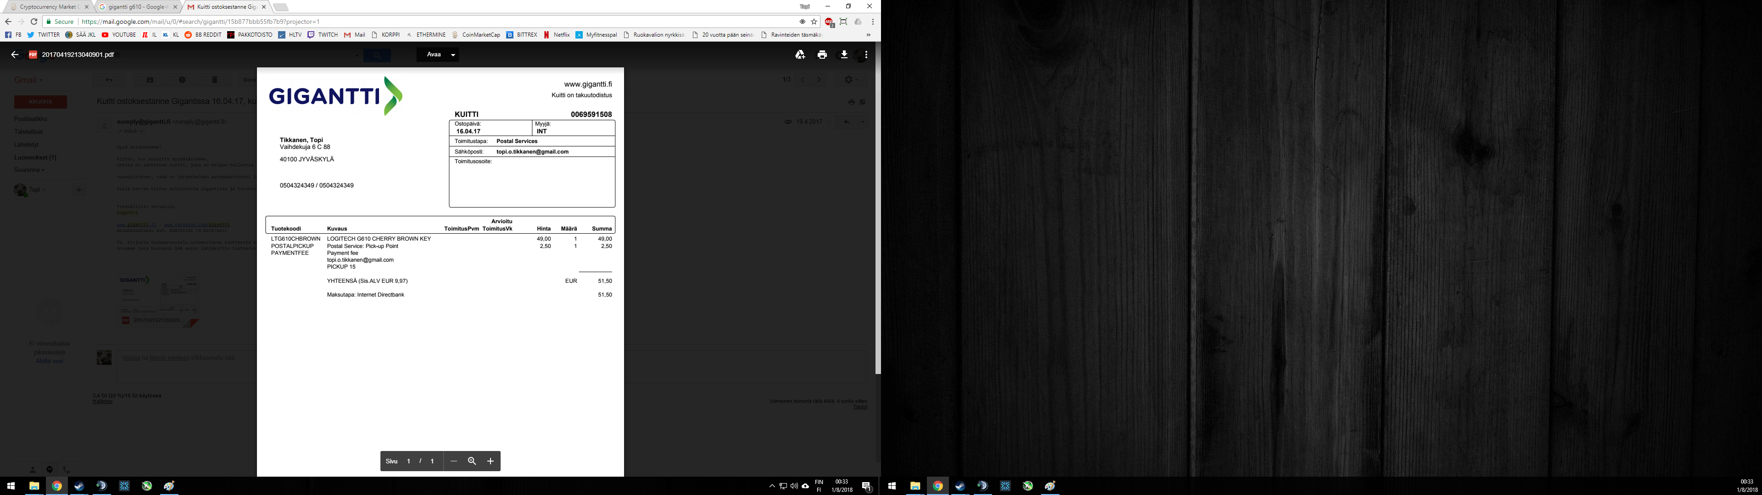This screenshot has width=1762, height=495.
Task: Close the Cryptocurrency Market tab
Action: click(x=86, y=7)
